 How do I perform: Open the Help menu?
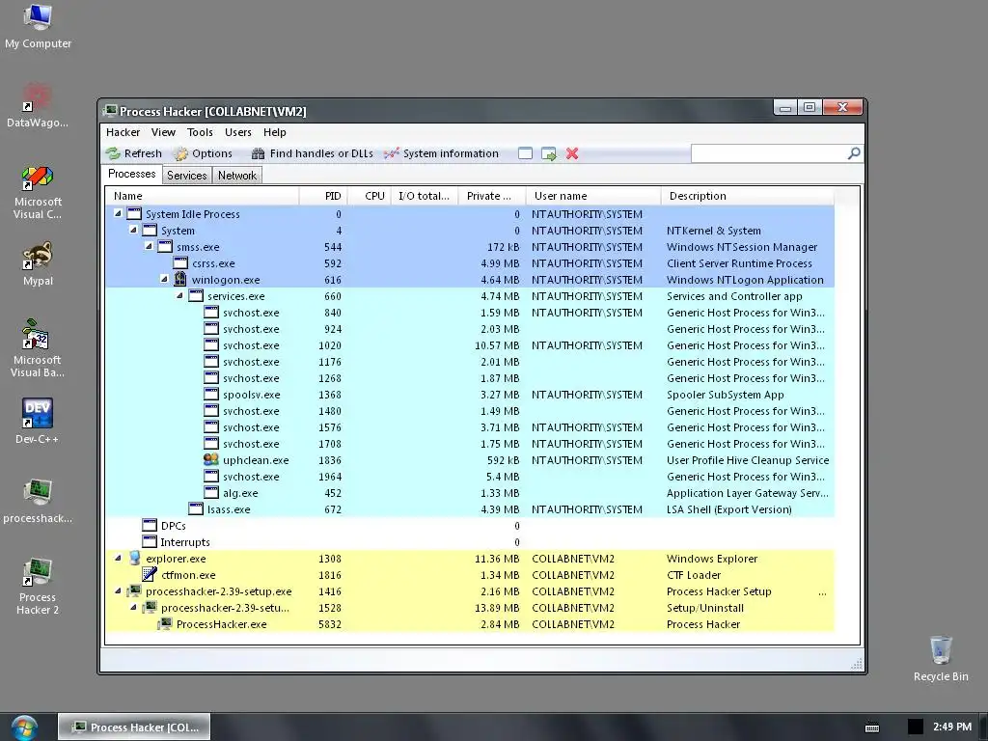(275, 132)
